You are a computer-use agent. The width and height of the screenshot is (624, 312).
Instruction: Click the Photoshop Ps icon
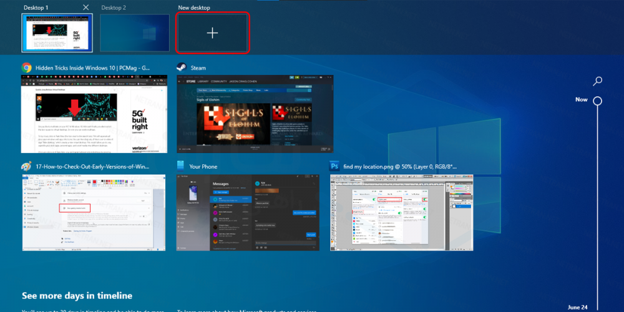(x=335, y=167)
